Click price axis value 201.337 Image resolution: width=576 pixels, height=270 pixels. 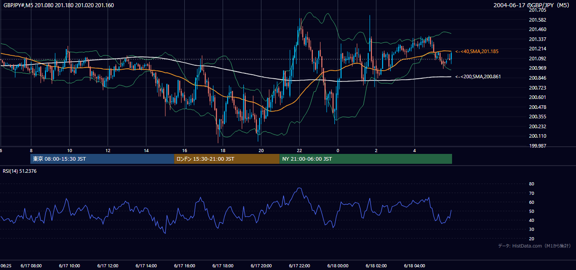(537, 39)
